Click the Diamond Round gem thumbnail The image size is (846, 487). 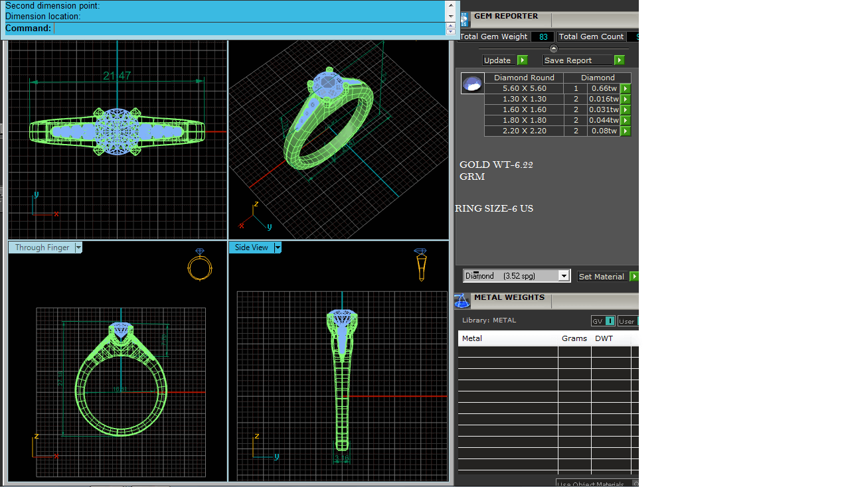coord(472,84)
